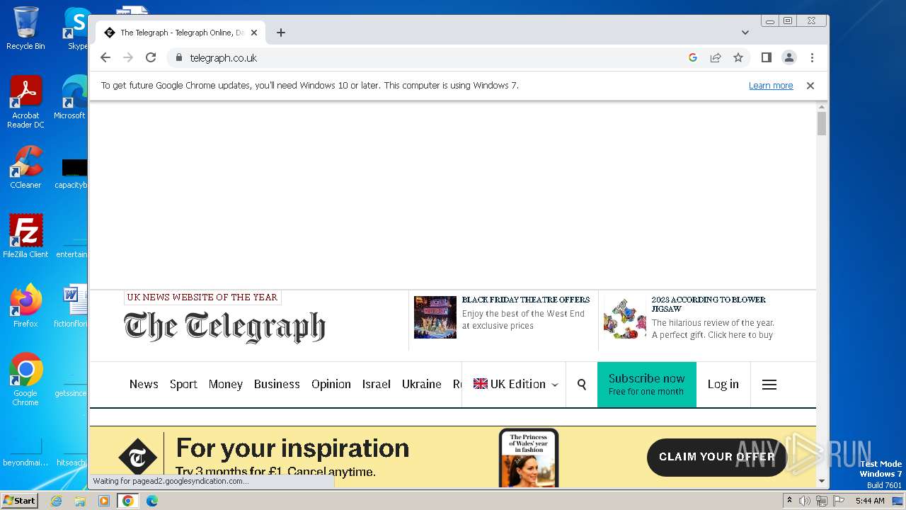
Task: Open Google search icon in address bar
Action: click(x=693, y=58)
